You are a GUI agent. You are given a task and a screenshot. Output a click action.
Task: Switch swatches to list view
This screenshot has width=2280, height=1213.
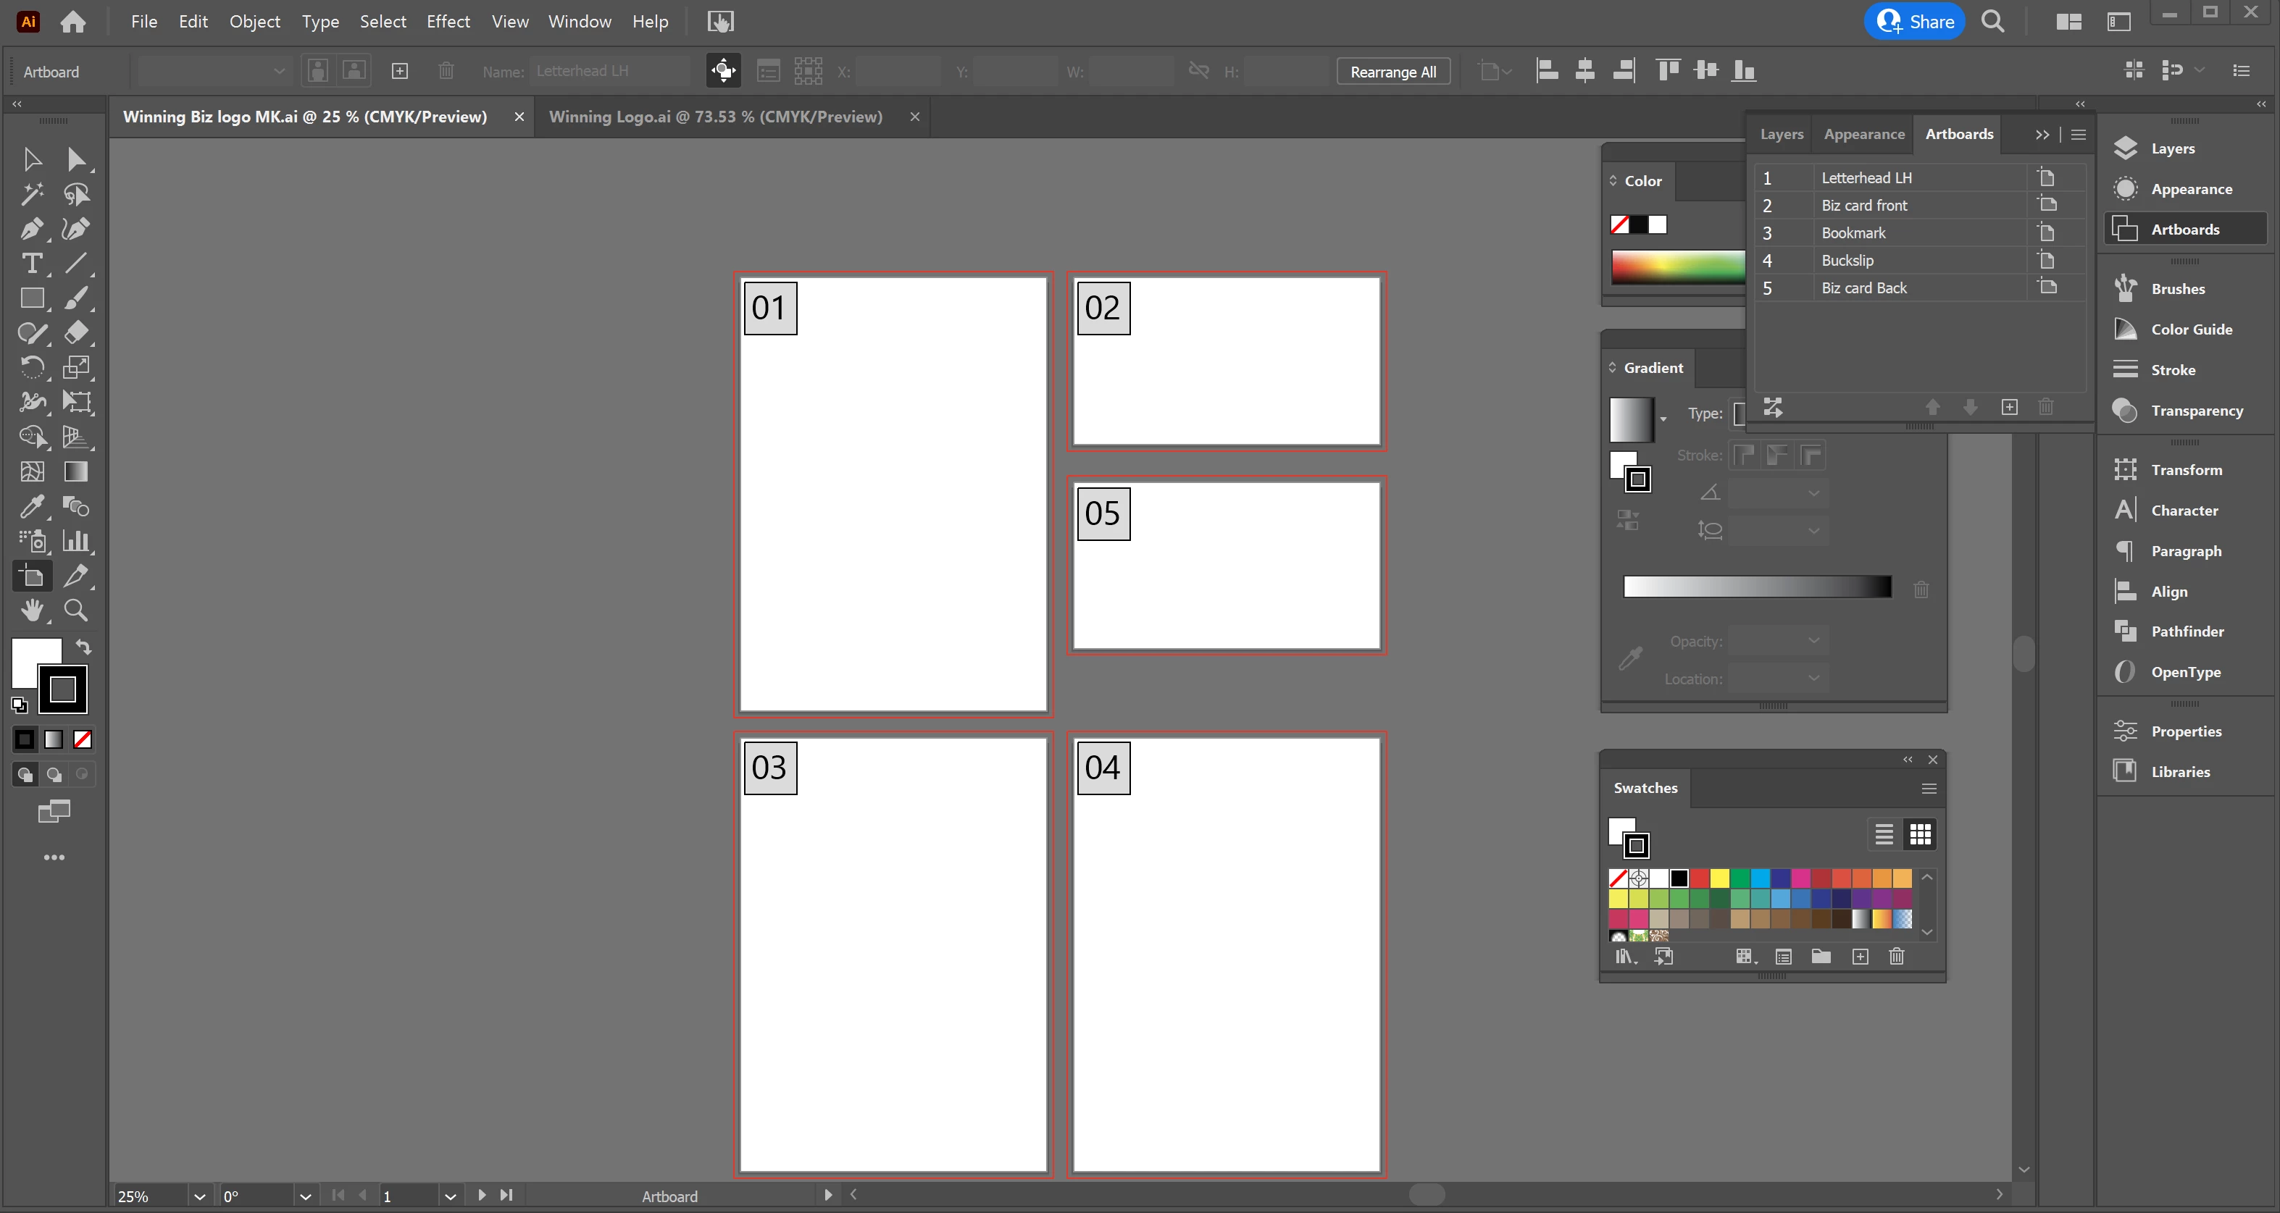[x=1884, y=834]
